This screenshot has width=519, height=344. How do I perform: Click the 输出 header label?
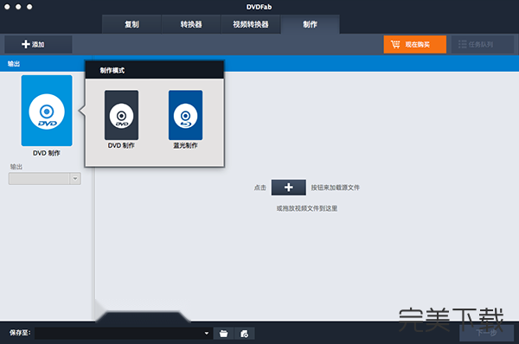pyautogui.click(x=14, y=64)
